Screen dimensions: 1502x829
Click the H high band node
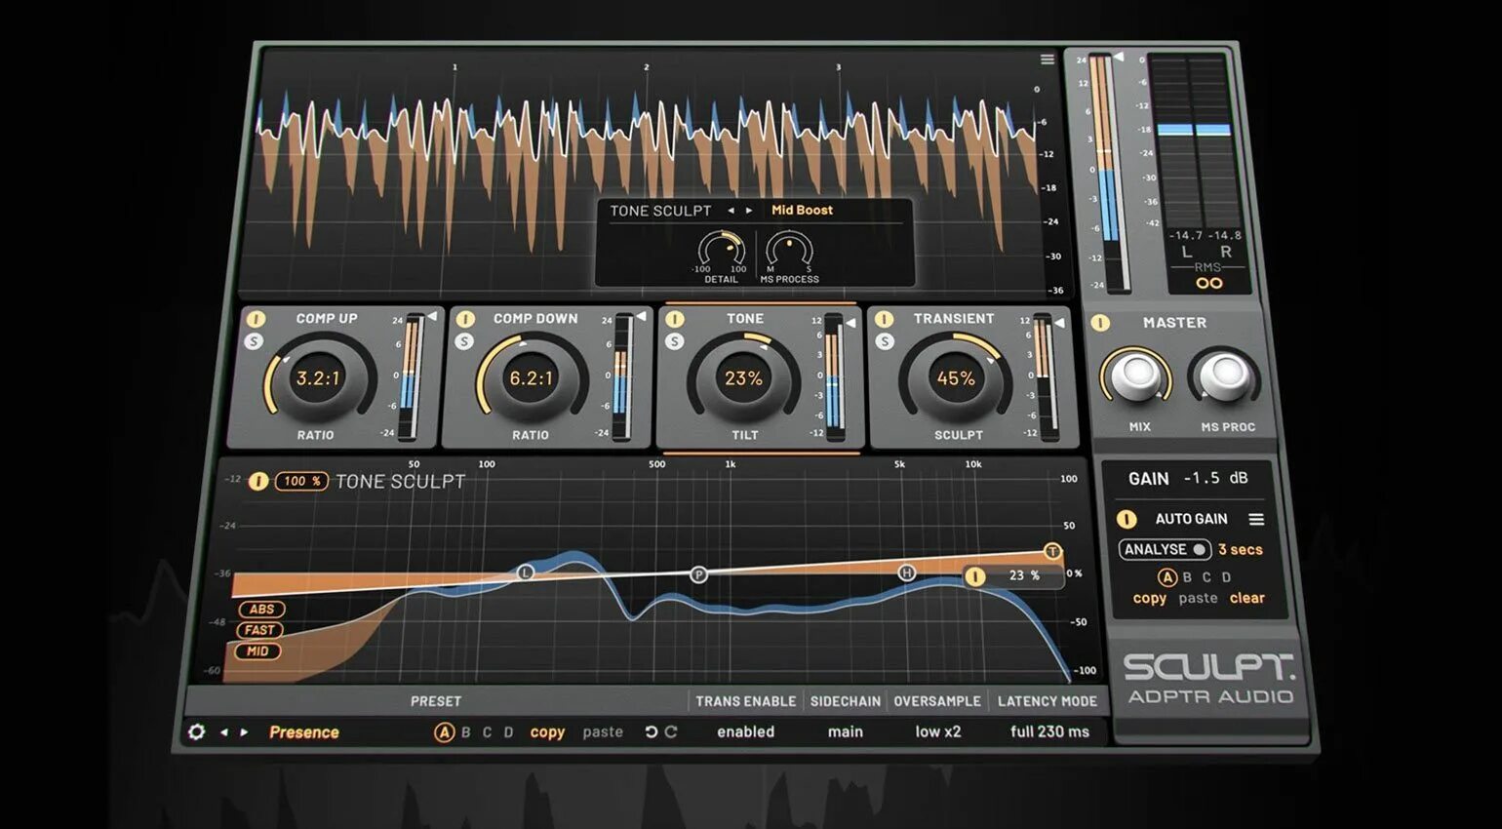pyautogui.click(x=906, y=572)
